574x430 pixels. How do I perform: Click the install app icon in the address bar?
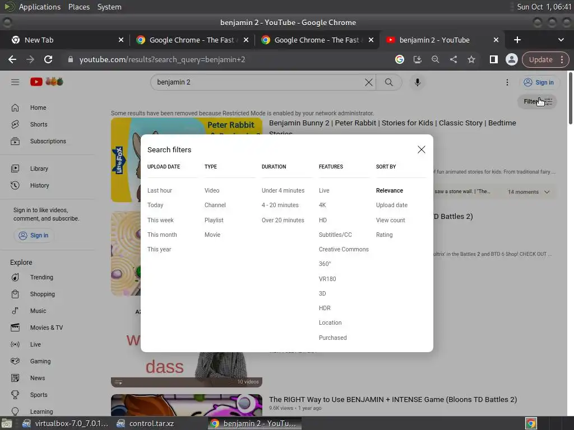(x=417, y=59)
